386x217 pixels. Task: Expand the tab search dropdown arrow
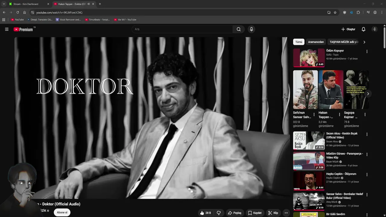tap(4, 4)
